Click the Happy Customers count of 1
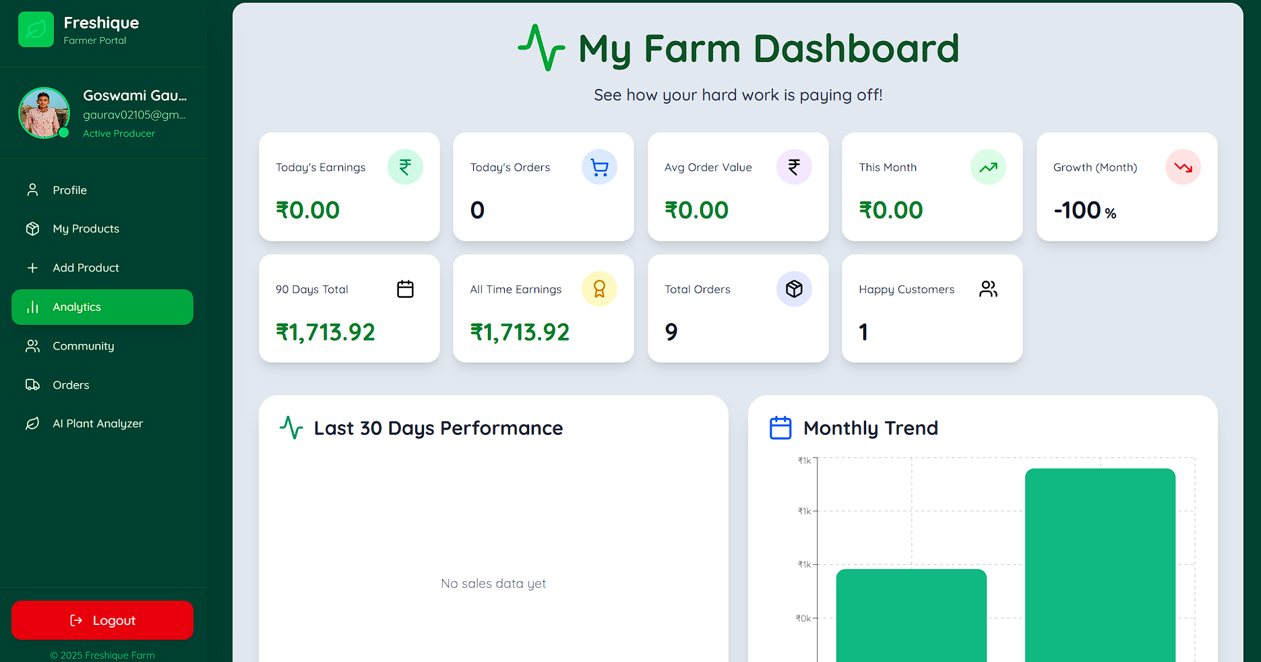 [863, 332]
